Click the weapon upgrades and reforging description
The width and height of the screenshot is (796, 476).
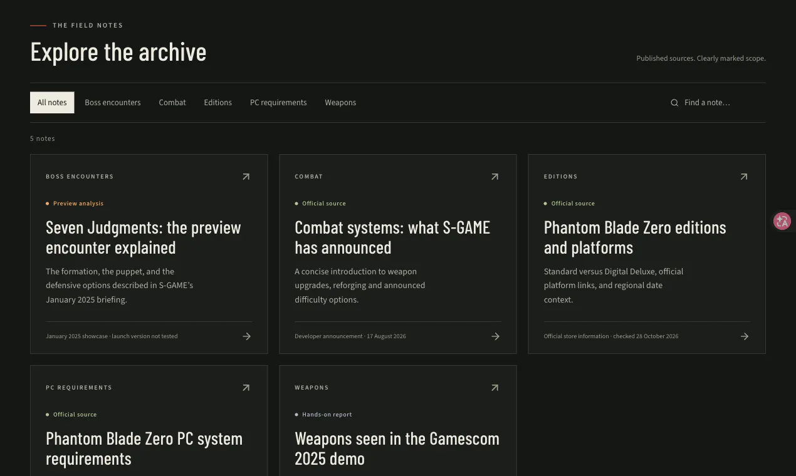coord(360,286)
